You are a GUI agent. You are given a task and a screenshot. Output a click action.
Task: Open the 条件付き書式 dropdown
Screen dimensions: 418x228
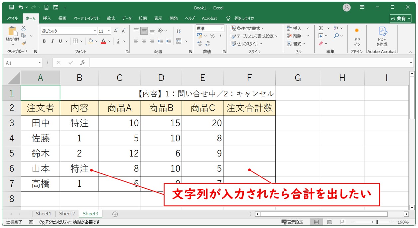pos(247,28)
